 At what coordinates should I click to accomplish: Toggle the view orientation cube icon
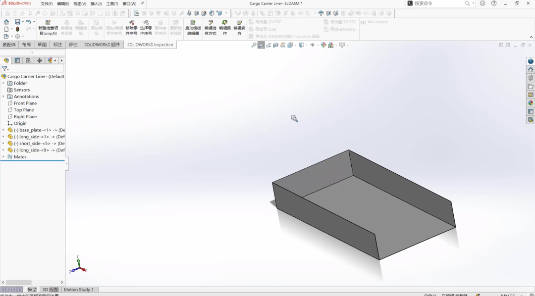(x=290, y=45)
